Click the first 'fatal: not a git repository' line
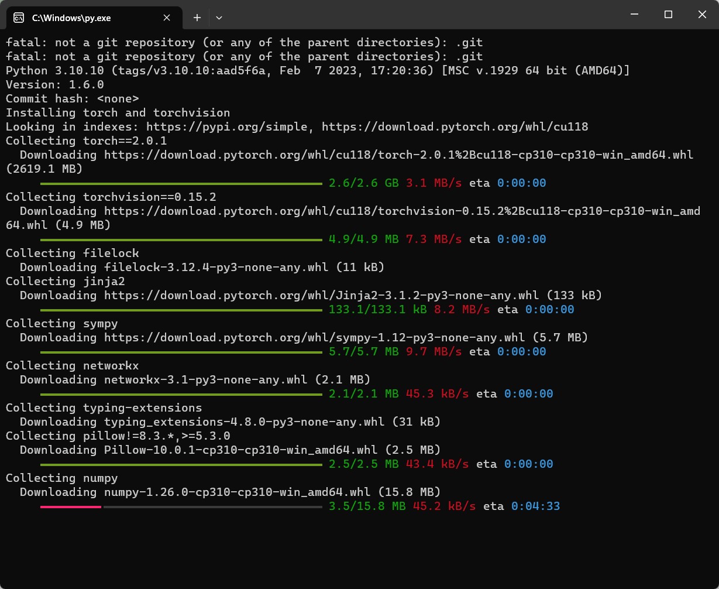The image size is (719, 589). click(245, 43)
